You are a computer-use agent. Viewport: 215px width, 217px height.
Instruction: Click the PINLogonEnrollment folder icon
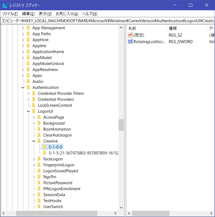coord(39,189)
